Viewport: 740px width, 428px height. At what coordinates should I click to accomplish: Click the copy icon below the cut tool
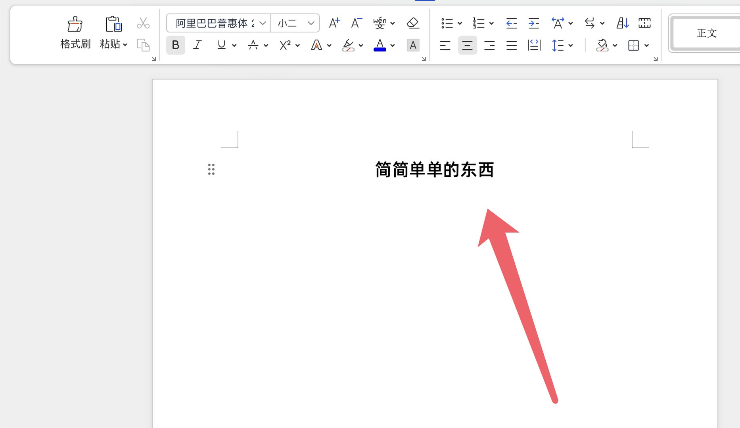[143, 45]
